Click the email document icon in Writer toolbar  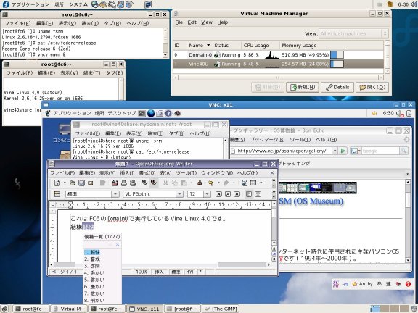(91, 183)
